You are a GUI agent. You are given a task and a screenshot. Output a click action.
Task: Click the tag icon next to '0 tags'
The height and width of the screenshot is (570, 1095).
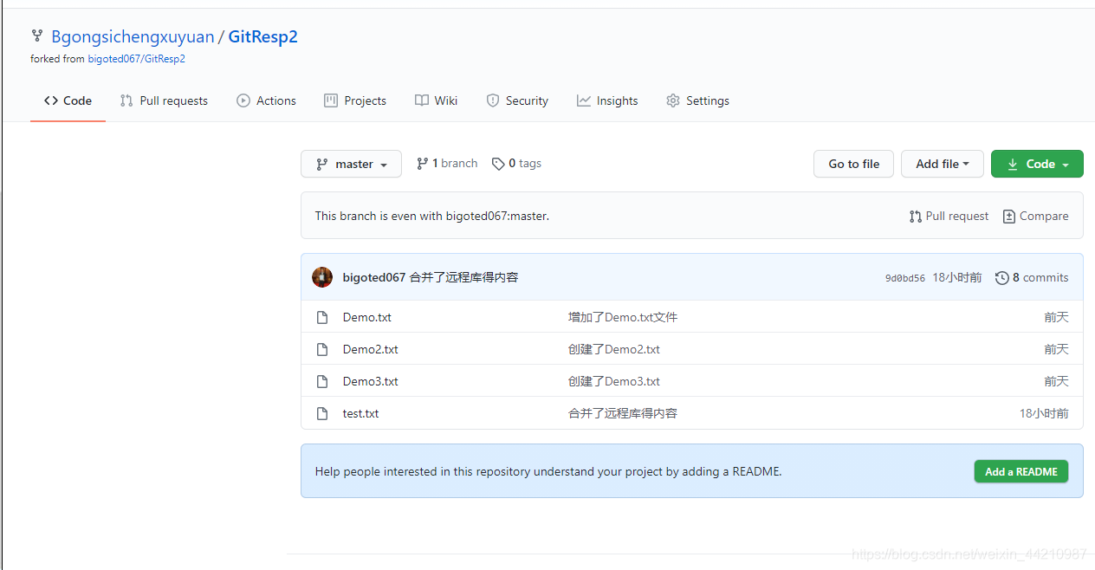(498, 163)
